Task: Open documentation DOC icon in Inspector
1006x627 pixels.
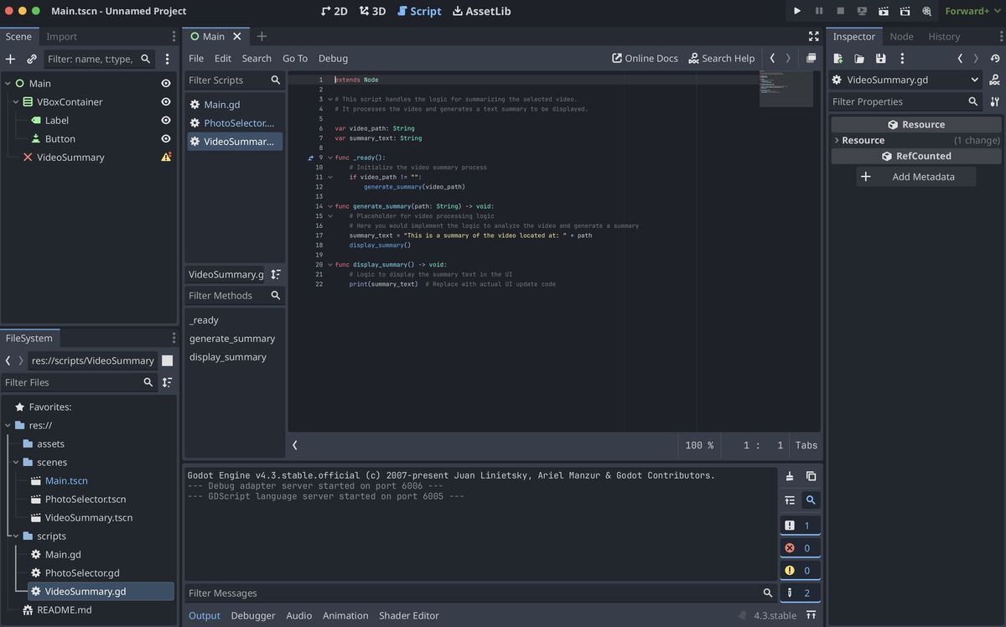Action: [995, 80]
